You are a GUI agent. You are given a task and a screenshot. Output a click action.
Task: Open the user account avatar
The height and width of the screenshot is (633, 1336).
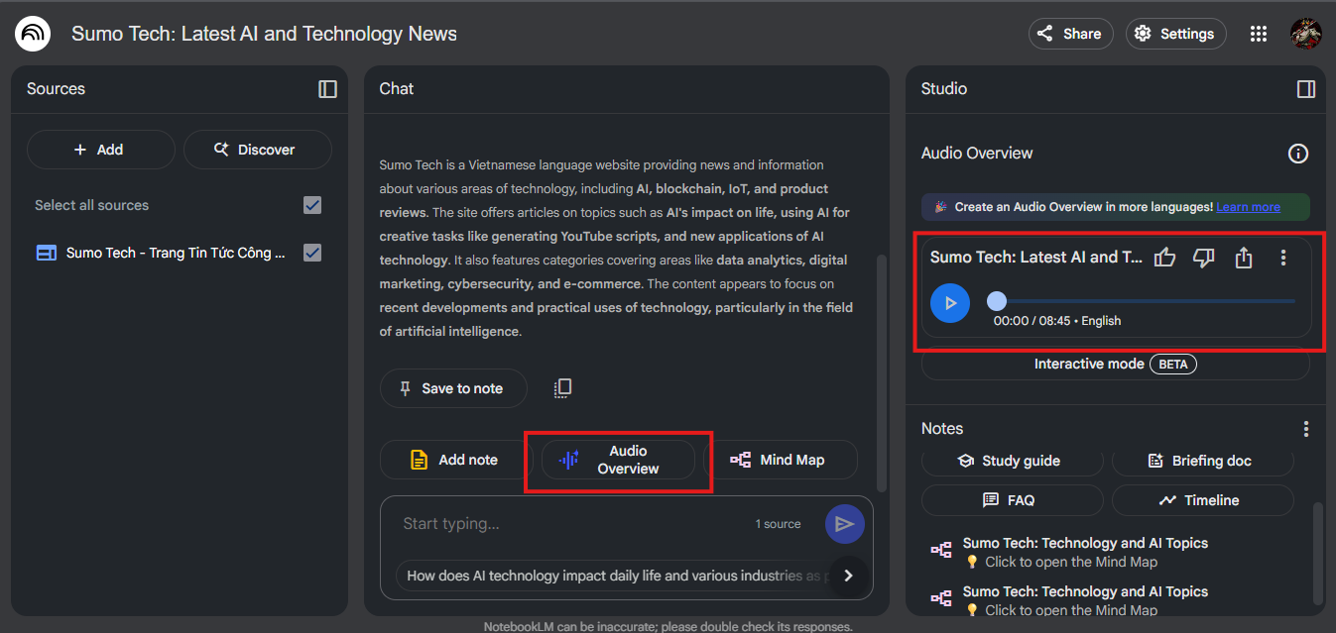(x=1305, y=34)
